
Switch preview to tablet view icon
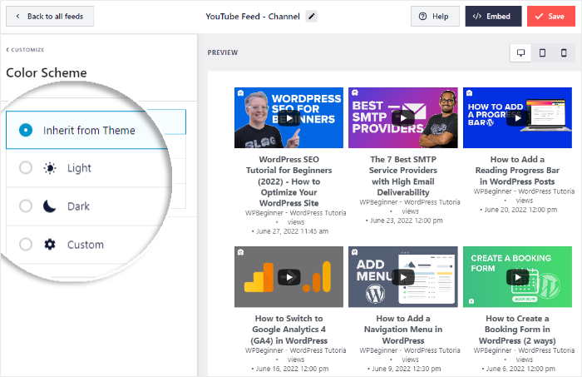click(542, 52)
